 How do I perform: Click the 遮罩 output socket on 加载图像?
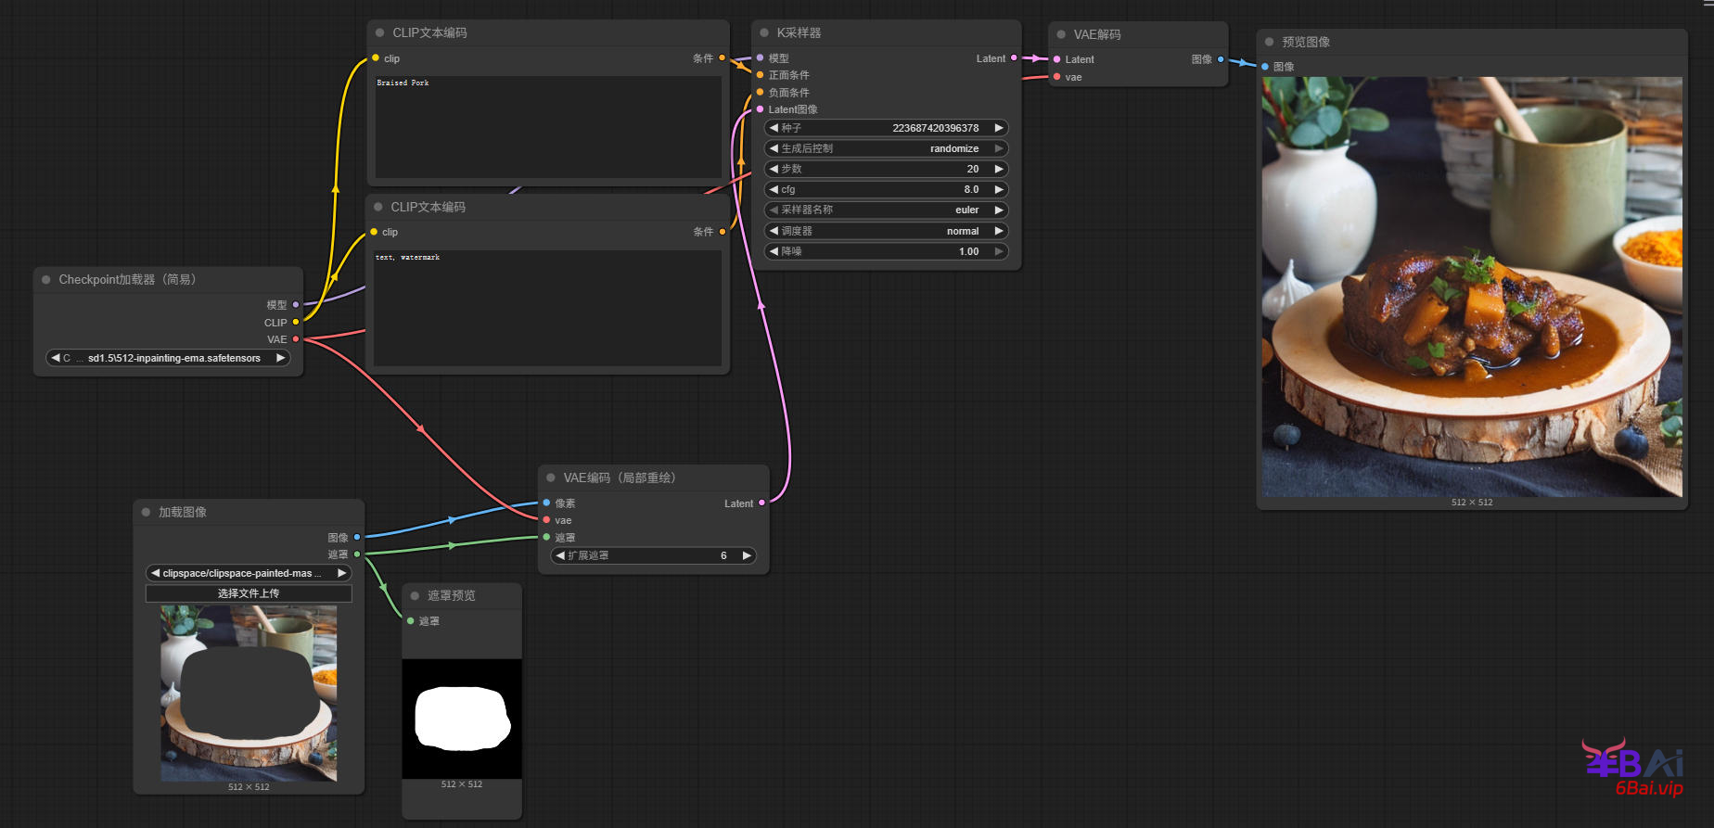pyautogui.click(x=357, y=554)
